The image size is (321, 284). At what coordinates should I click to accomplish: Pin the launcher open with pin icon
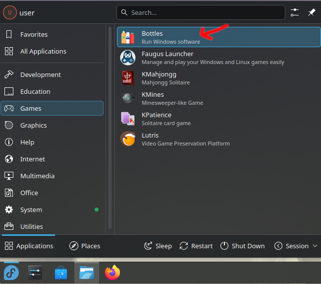(x=312, y=12)
